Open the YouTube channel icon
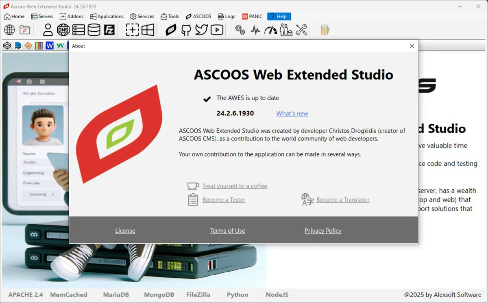Screen dimensions: 488x303 pyautogui.click(x=217, y=30)
